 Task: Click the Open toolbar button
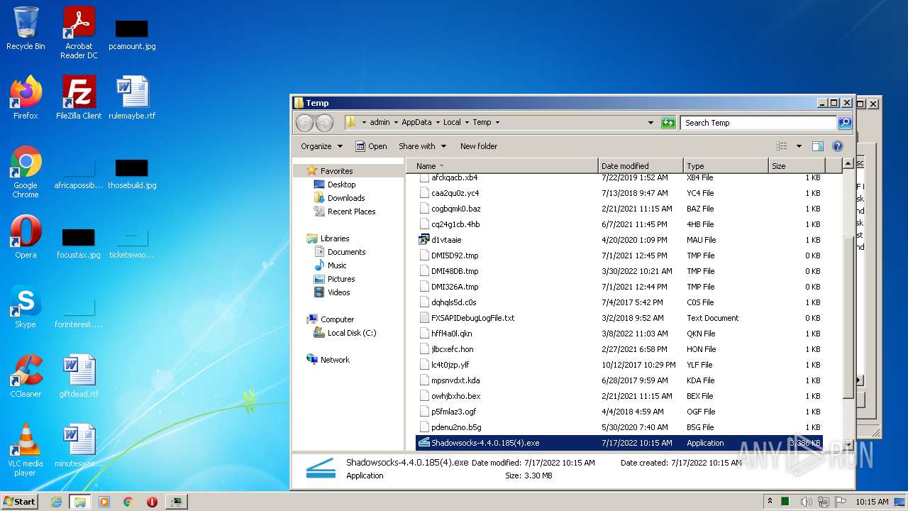(x=371, y=146)
